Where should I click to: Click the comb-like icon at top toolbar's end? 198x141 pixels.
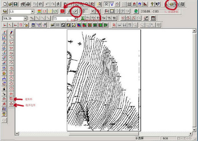[x=182, y=4]
